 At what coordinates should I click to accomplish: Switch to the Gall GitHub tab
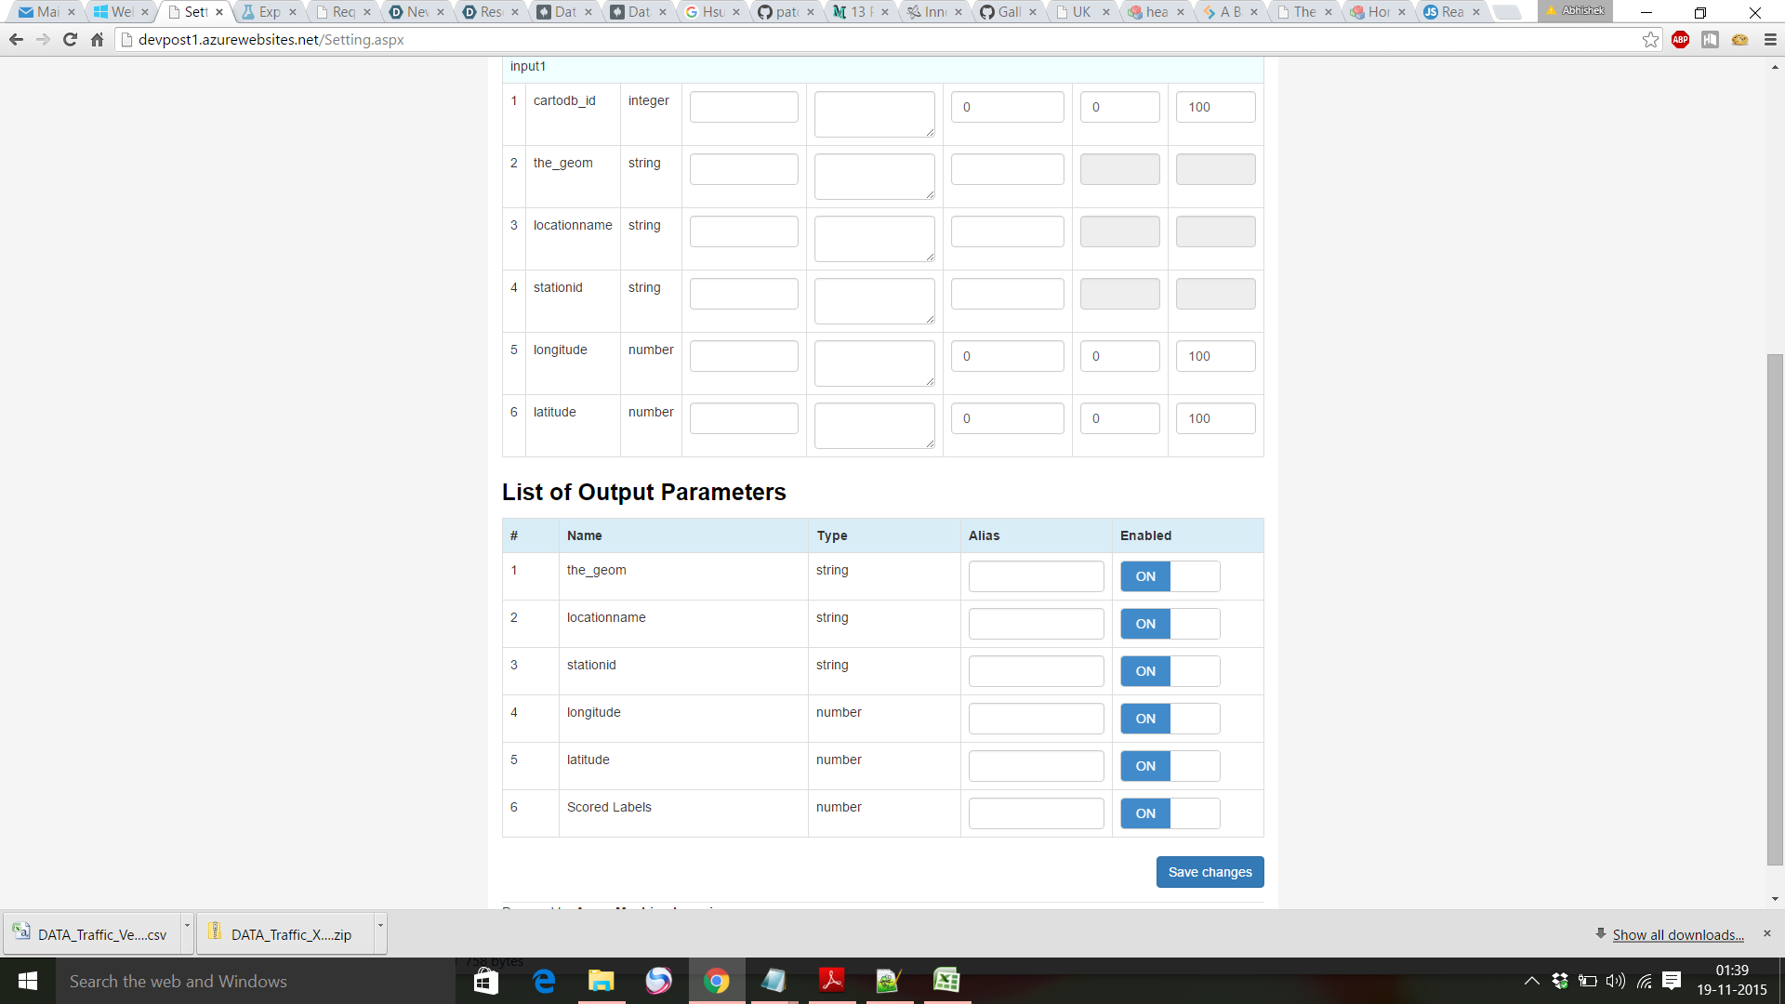(1009, 12)
